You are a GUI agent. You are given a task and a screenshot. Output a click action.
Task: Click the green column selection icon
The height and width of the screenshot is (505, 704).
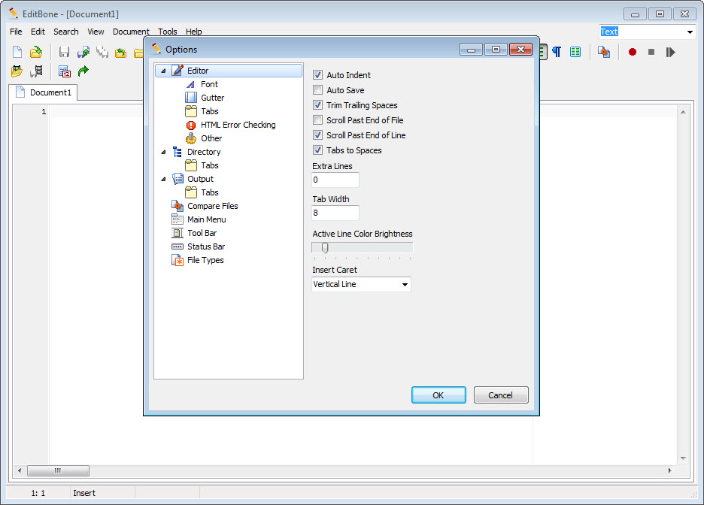(x=575, y=52)
